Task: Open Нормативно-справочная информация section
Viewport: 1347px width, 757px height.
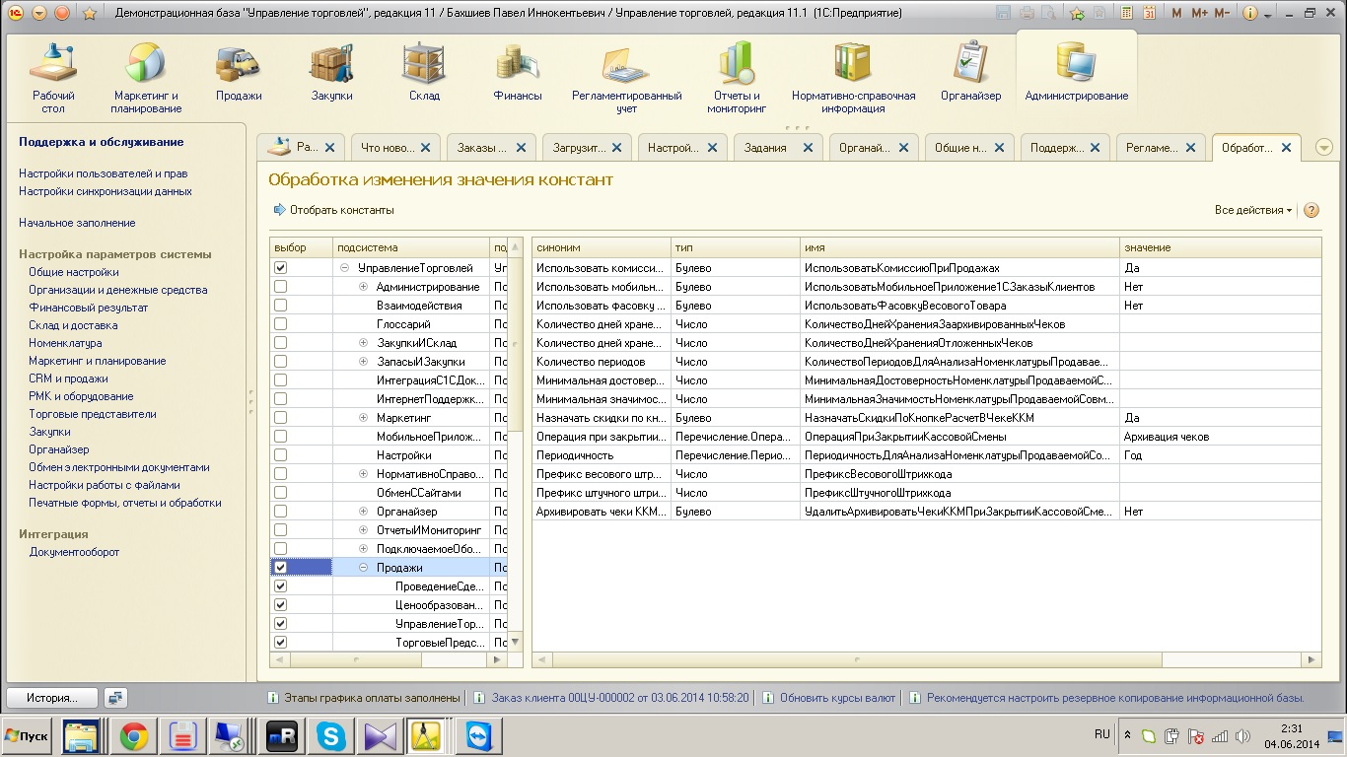Action: 853,79
